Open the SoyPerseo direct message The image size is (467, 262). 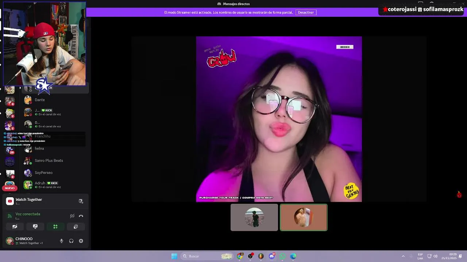coord(55,172)
